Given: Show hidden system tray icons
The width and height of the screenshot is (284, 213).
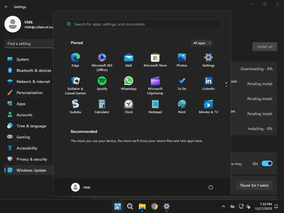Looking at the screenshot, I should [224, 206].
